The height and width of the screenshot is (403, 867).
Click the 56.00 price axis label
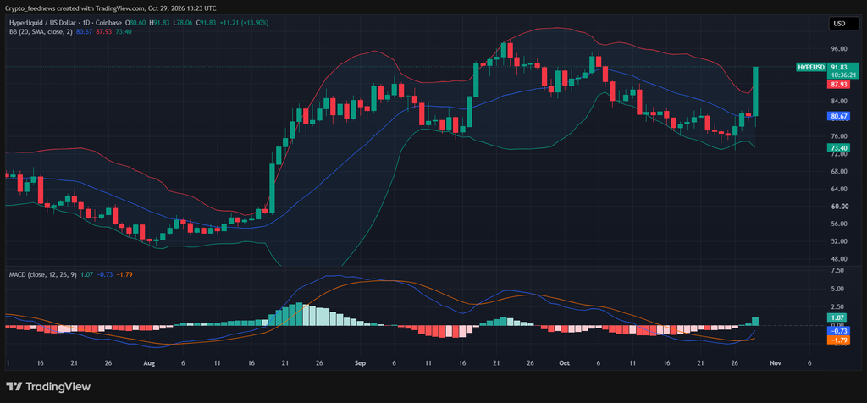[x=839, y=224]
